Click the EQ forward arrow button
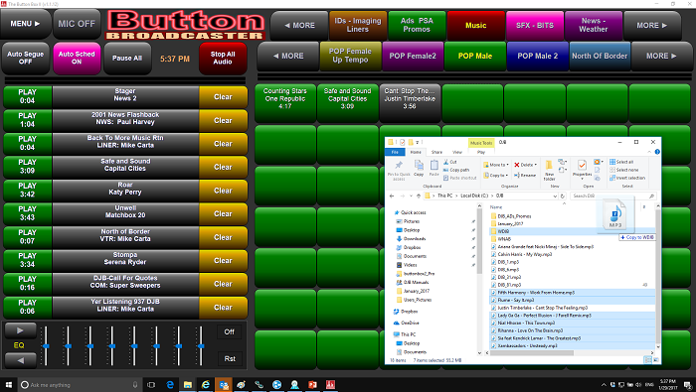696x392 pixels. 21,330
